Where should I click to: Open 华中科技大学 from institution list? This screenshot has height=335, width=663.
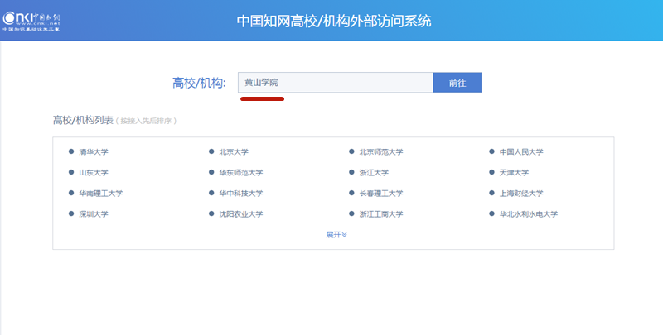(x=240, y=194)
